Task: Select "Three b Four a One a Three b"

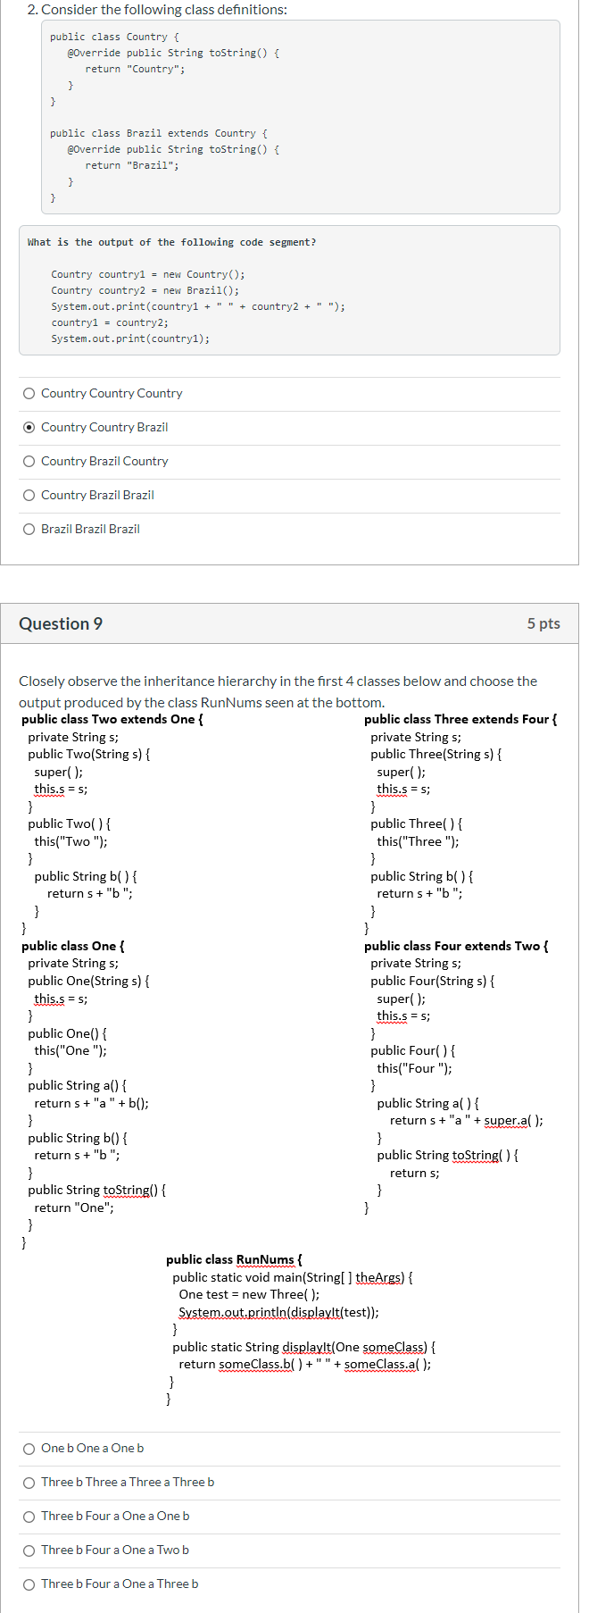Action: pyautogui.click(x=119, y=1584)
